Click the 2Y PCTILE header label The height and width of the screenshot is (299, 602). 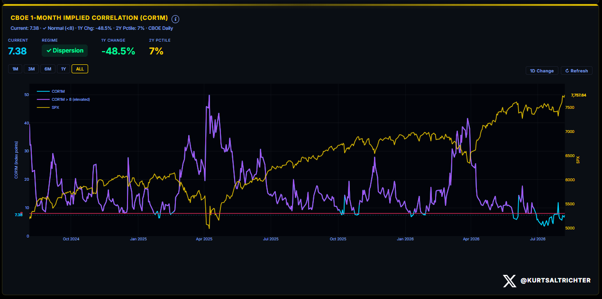(160, 40)
